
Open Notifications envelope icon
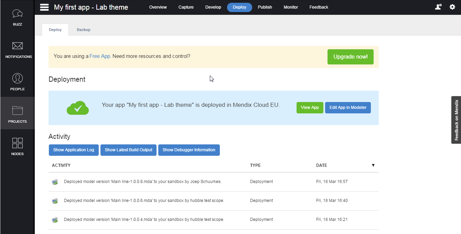click(x=18, y=46)
